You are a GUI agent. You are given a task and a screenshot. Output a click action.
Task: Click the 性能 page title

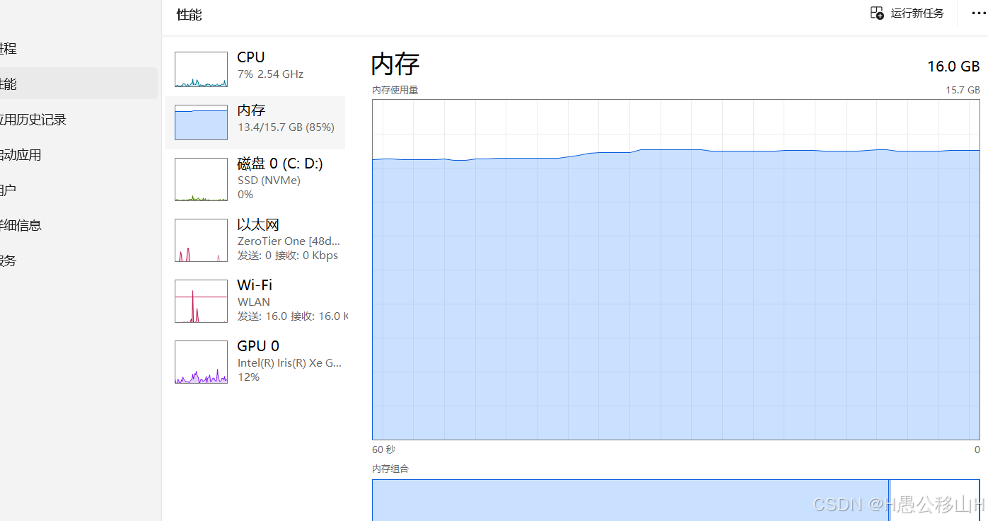(189, 15)
